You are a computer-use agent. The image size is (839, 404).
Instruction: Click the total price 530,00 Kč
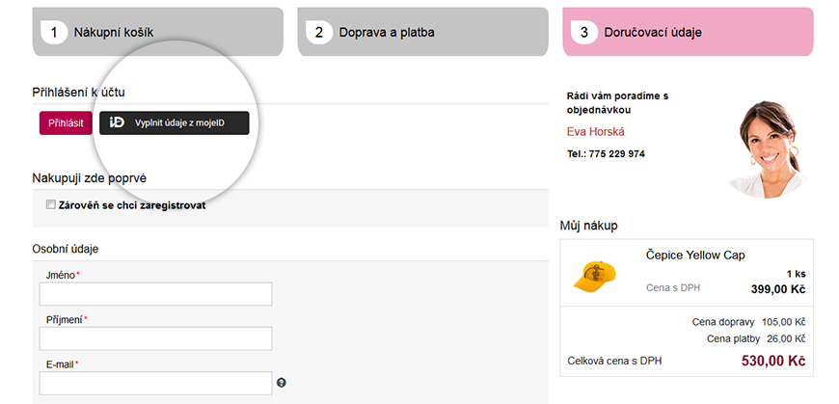(x=773, y=361)
